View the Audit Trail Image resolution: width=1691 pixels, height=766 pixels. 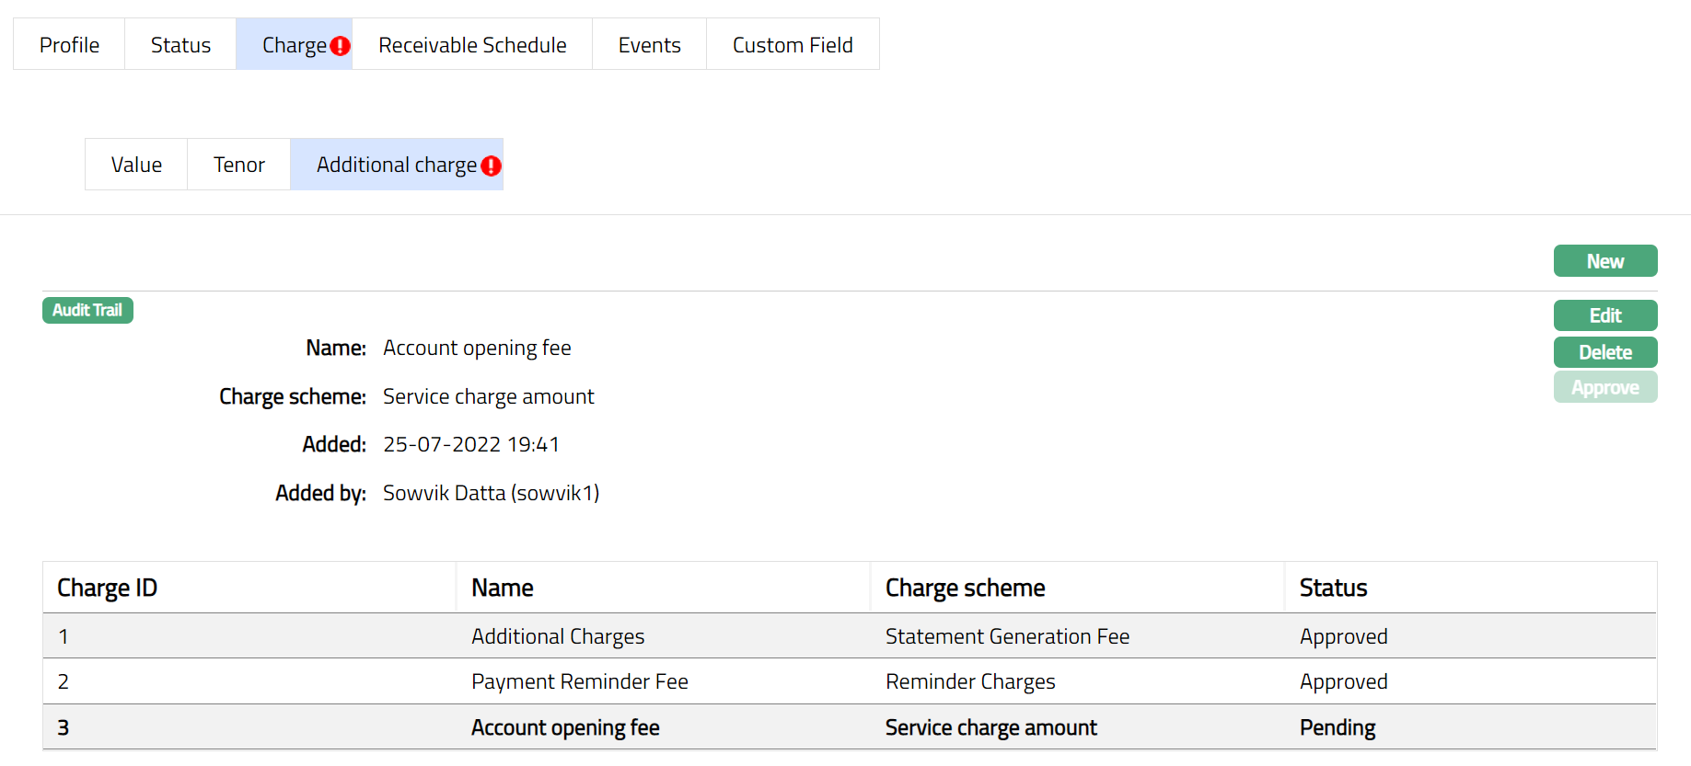point(87,311)
